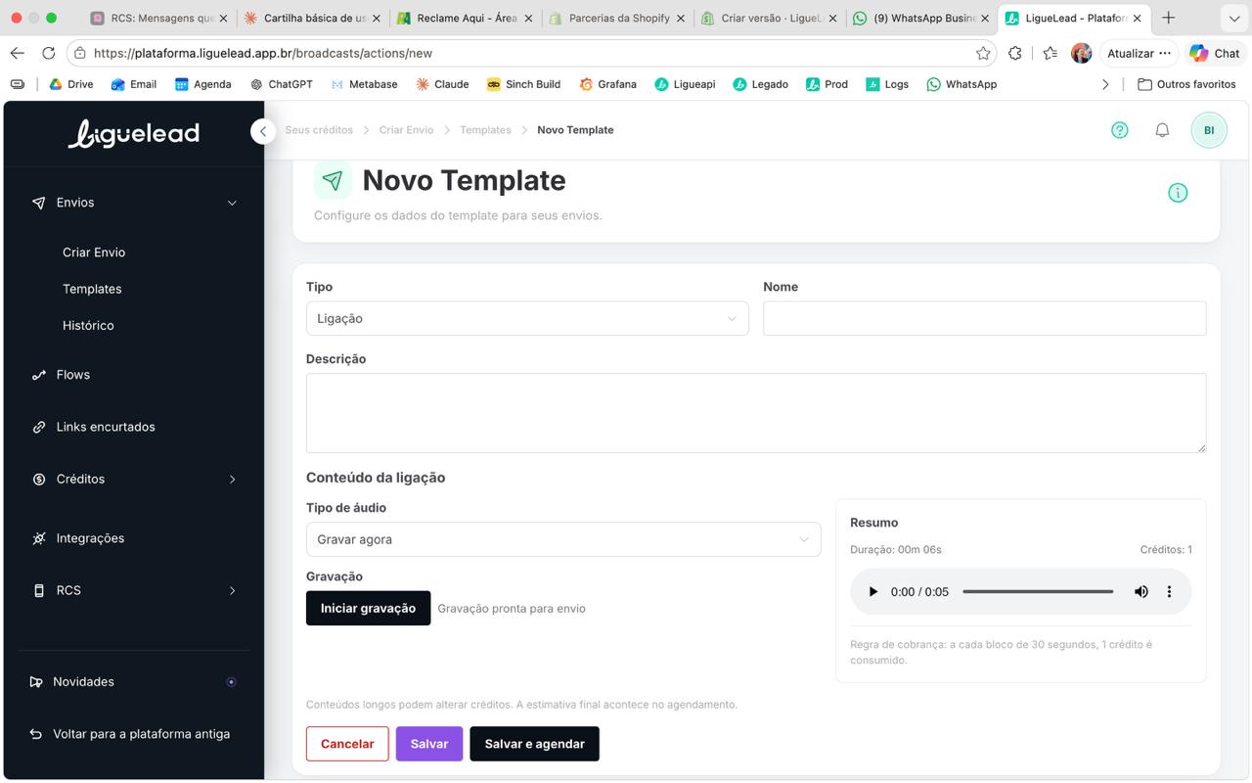
Task: Click Salvar e agendar button
Action: [x=534, y=744]
